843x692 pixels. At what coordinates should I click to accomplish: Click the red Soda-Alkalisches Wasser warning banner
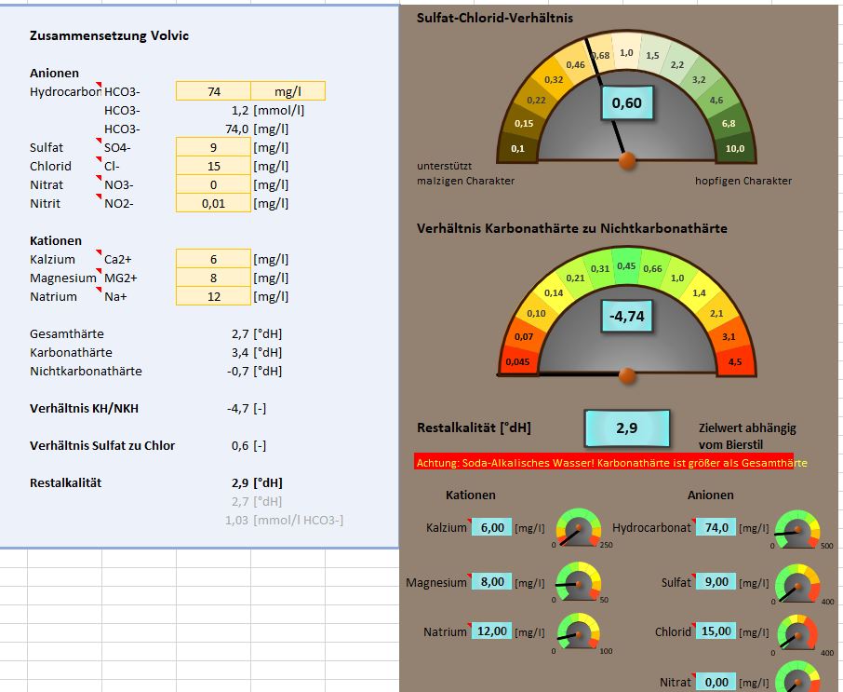(604, 463)
